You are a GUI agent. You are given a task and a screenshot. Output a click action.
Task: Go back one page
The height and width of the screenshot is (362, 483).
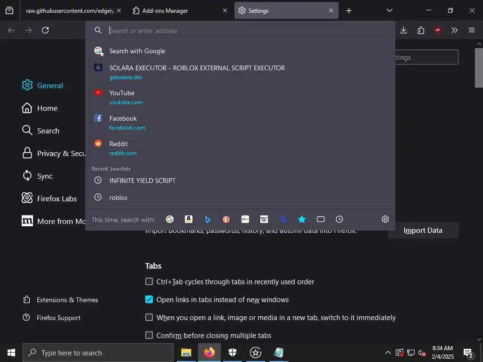coord(11,30)
